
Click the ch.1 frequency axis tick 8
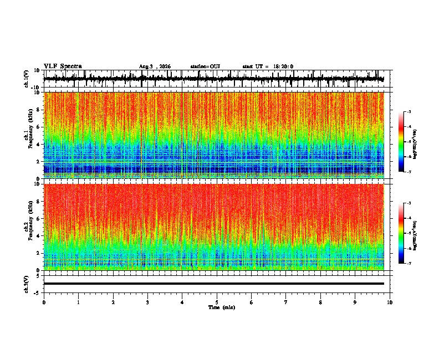pos(38,110)
